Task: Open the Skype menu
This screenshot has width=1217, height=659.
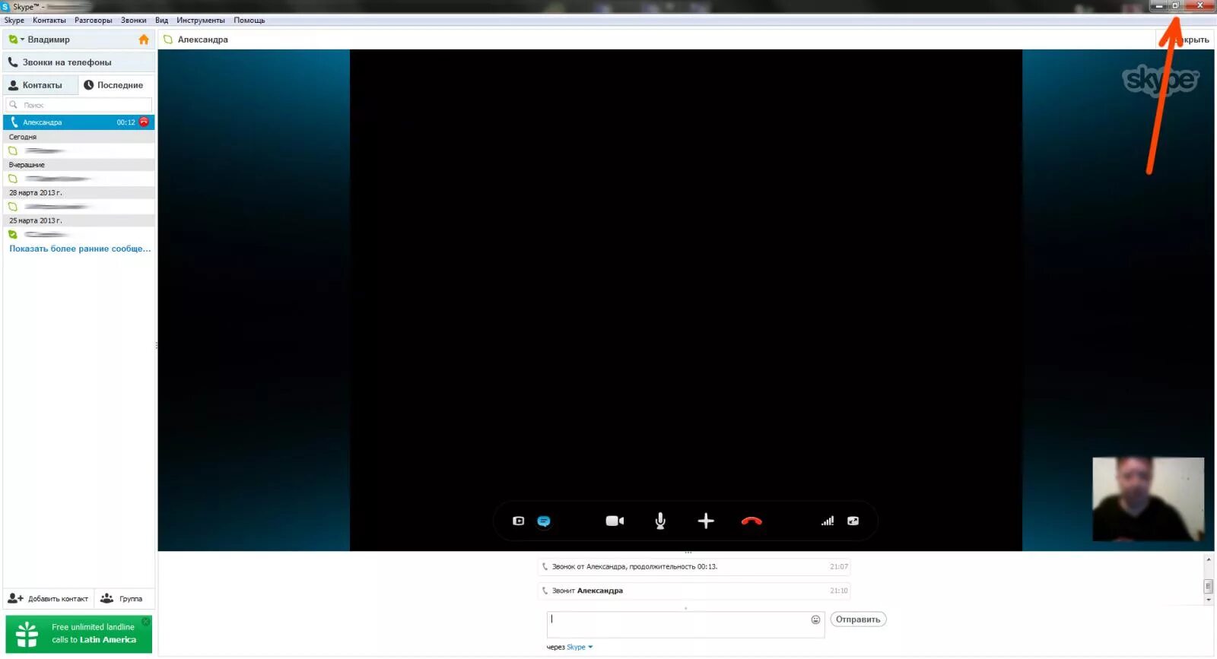Action: click(14, 21)
